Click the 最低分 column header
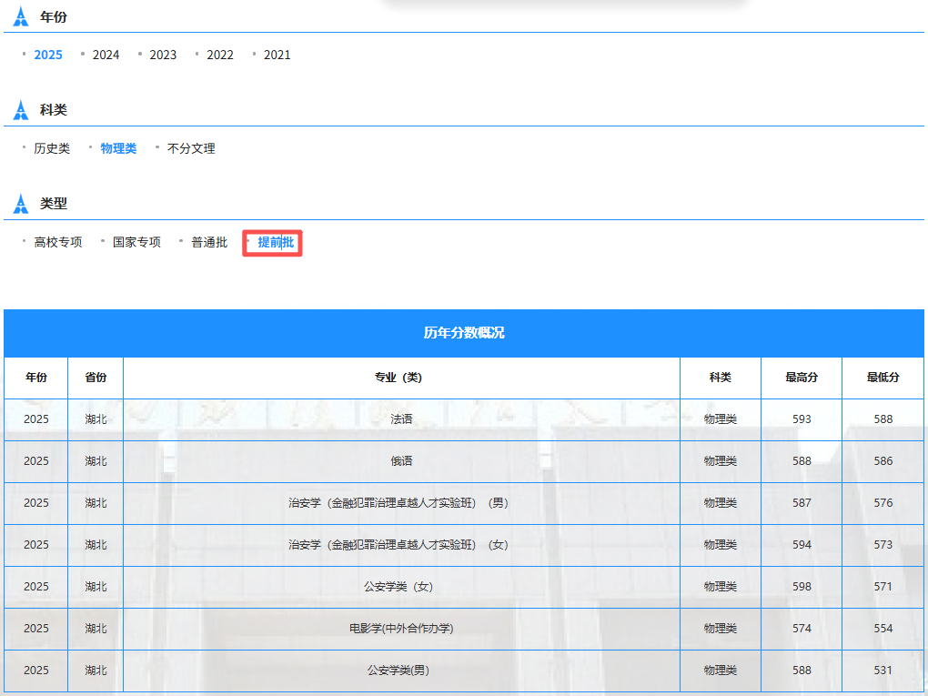This screenshot has width=928, height=696. point(883,378)
